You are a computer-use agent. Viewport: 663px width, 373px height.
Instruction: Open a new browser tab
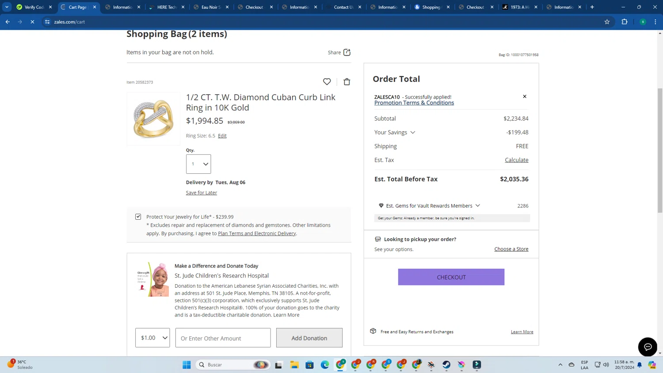coord(592,7)
